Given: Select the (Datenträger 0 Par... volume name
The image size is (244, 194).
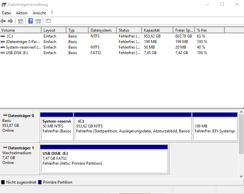Looking at the screenshot, I should 23,42.
